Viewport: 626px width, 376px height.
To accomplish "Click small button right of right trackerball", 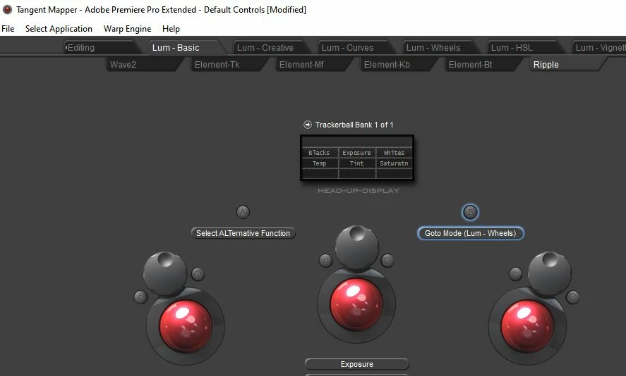I will coord(572,297).
